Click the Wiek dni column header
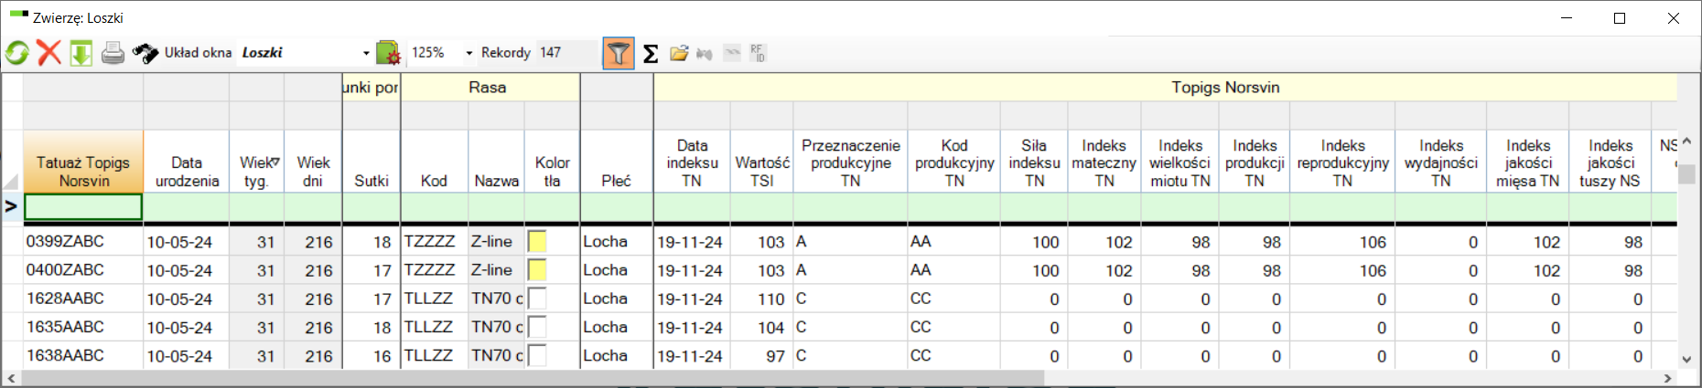Image resolution: width=1702 pixels, height=388 pixels. point(313,162)
